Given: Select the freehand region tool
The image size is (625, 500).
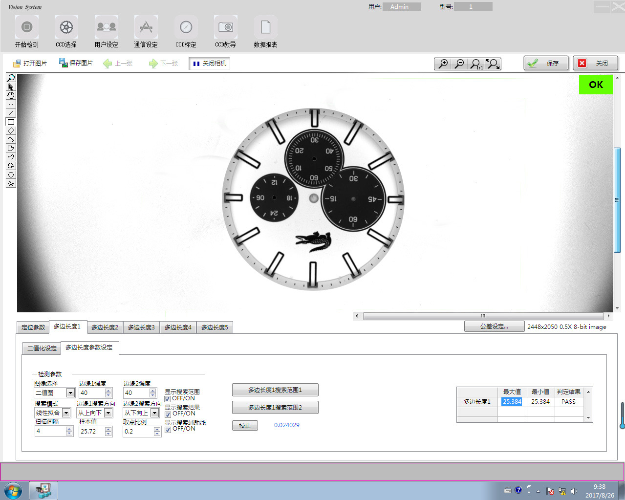Looking at the screenshot, I should click(11, 166).
